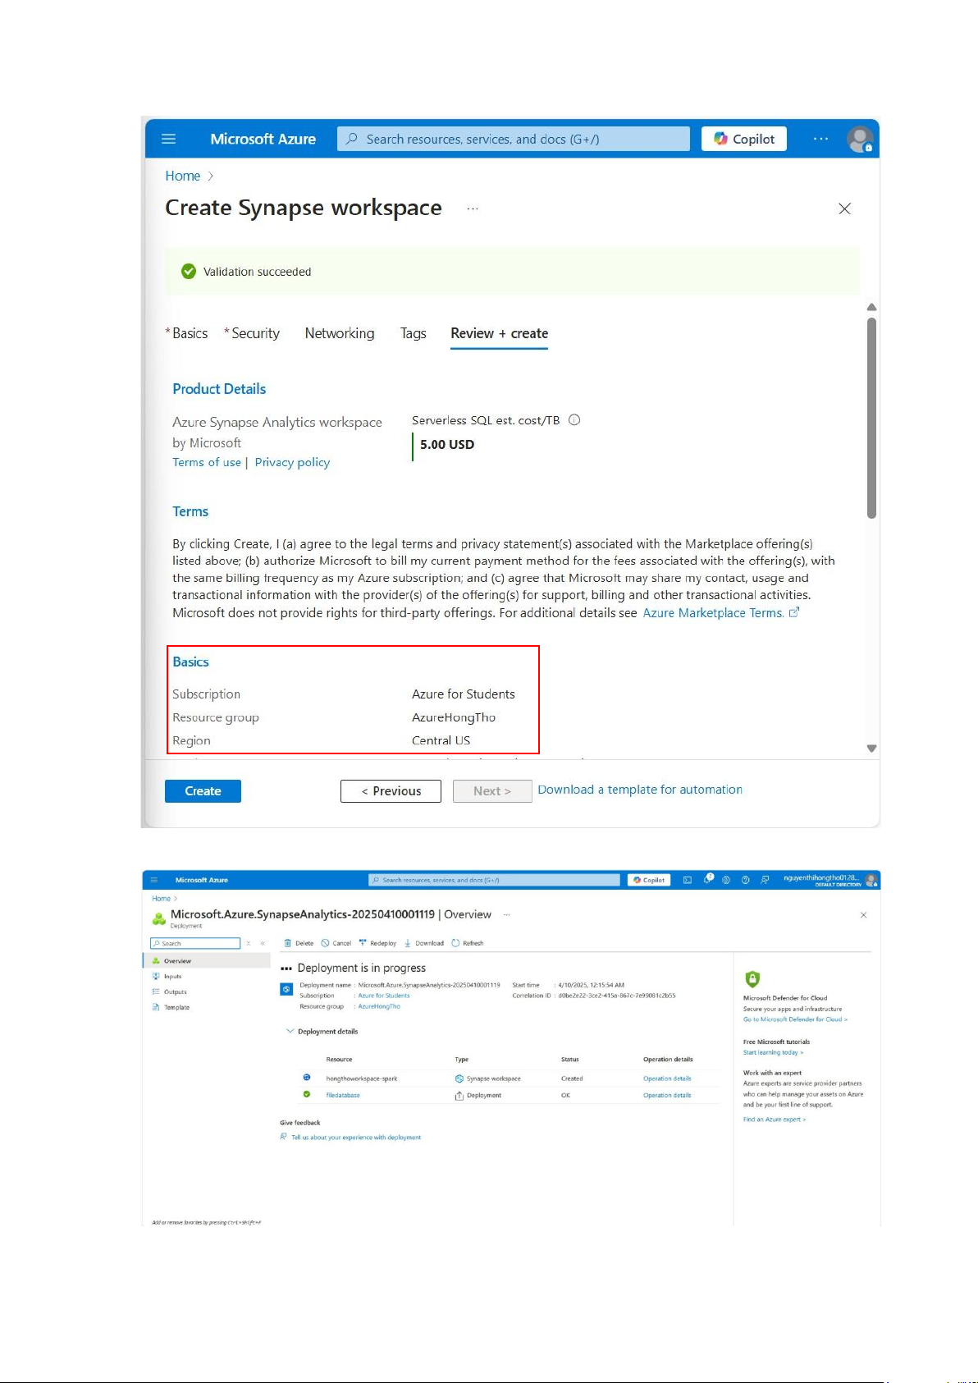The width and height of the screenshot is (978, 1383).
Task: Click the Redeploy toolbar button
Action: pos(377,944)
